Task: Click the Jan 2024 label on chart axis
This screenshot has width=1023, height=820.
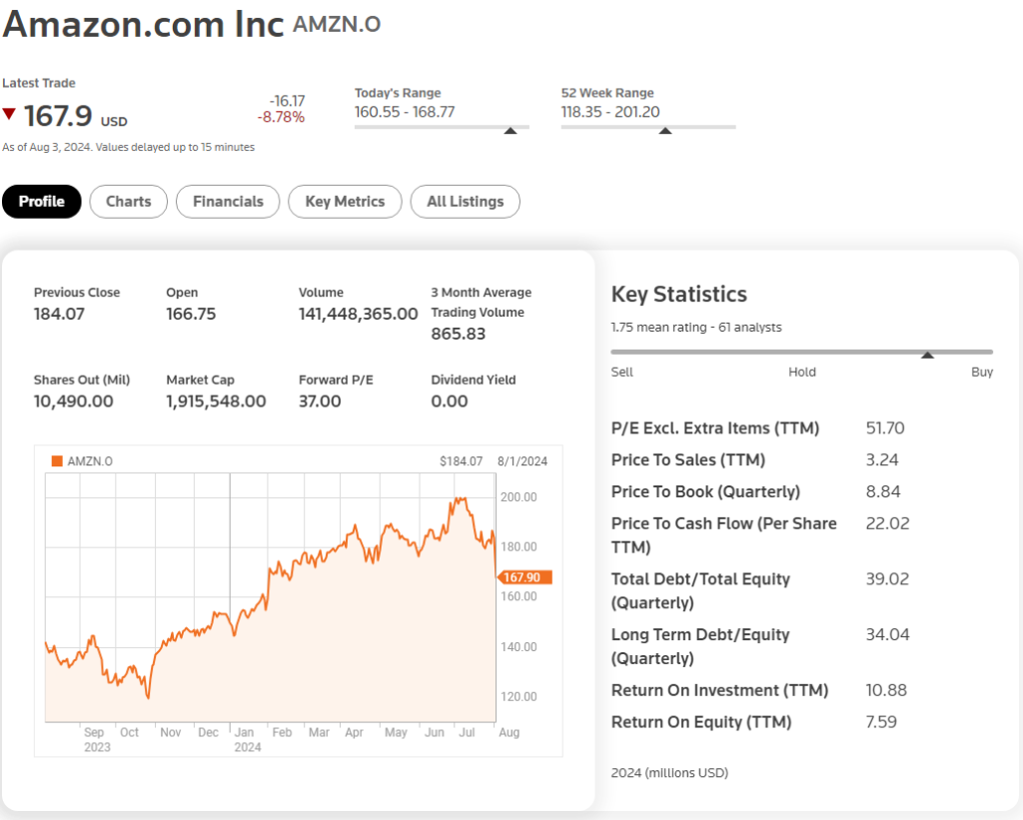Action: click(247, 739)
